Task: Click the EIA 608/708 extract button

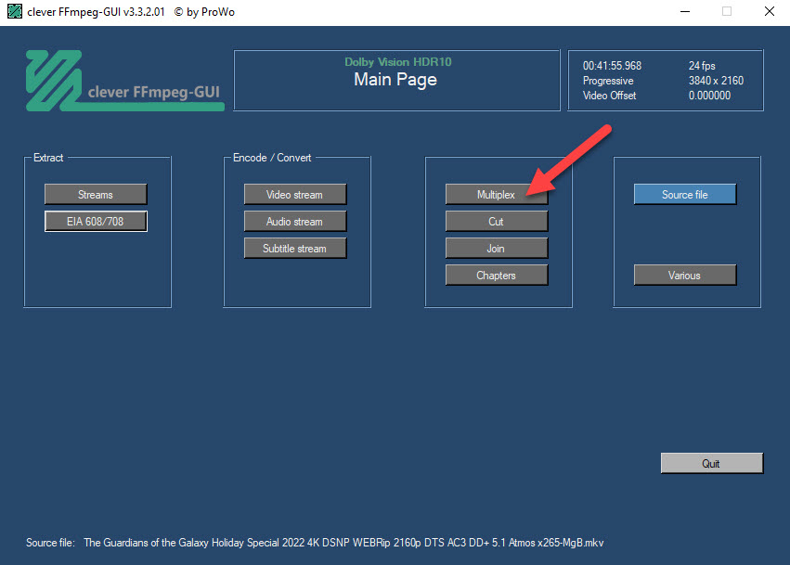Action: (96, 222)
